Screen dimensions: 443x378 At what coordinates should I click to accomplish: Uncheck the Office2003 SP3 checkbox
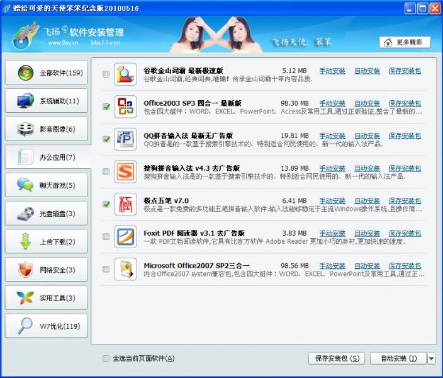(106, 106)
